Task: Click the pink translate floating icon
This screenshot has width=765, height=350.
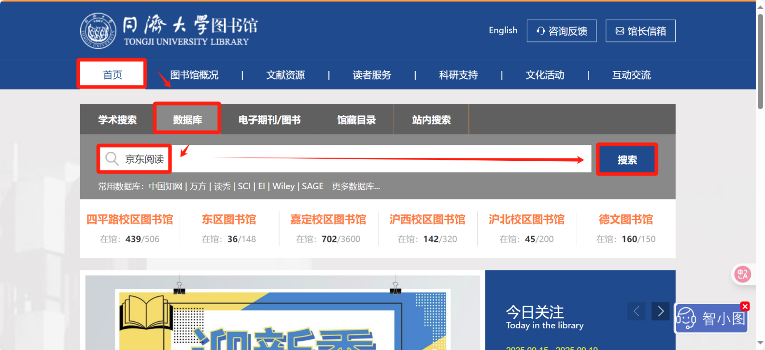Action: click(x=742, y=274)
